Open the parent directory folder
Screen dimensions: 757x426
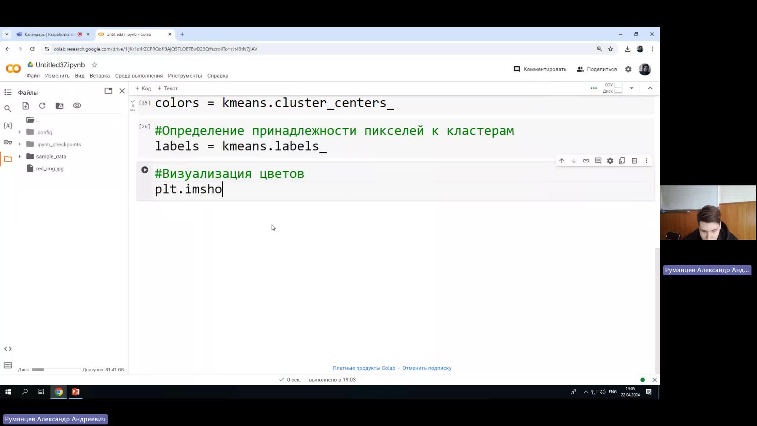pos(31,120)
